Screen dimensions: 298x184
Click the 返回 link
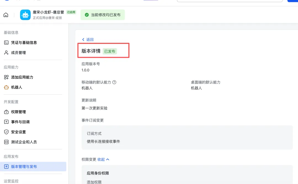point(90,40)
